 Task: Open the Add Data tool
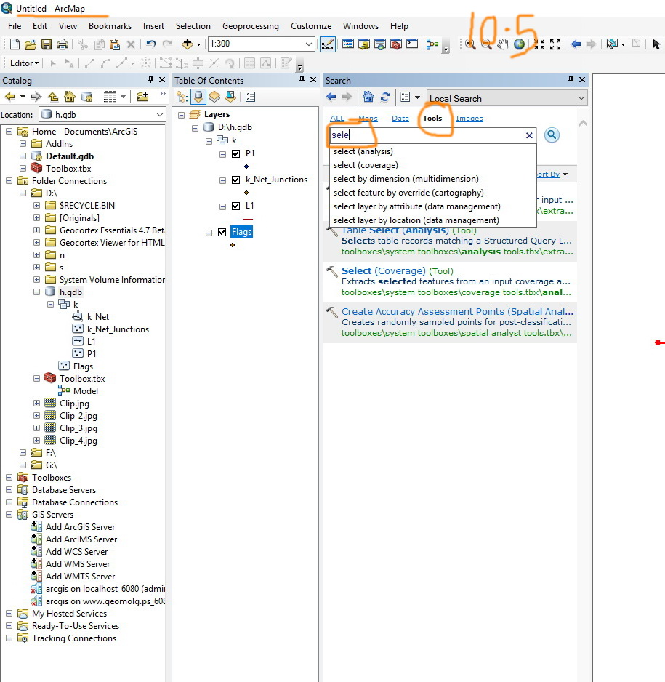187,44
